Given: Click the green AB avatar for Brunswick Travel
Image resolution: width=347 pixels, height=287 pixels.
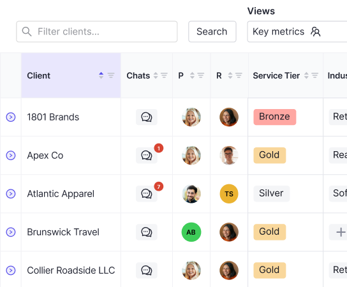Looking at the screenshot, I should (x=191, y=232).
